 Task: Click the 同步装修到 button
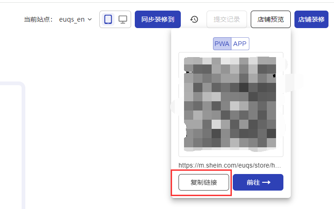pos(158,19)
